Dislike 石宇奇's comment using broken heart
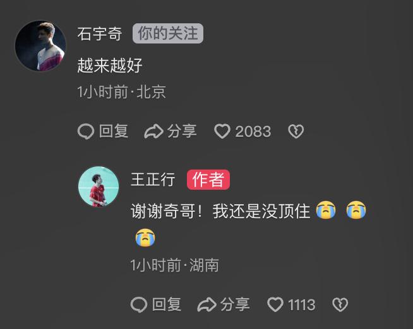Screen dimensions: 413x329 click(x=296, y=131)
